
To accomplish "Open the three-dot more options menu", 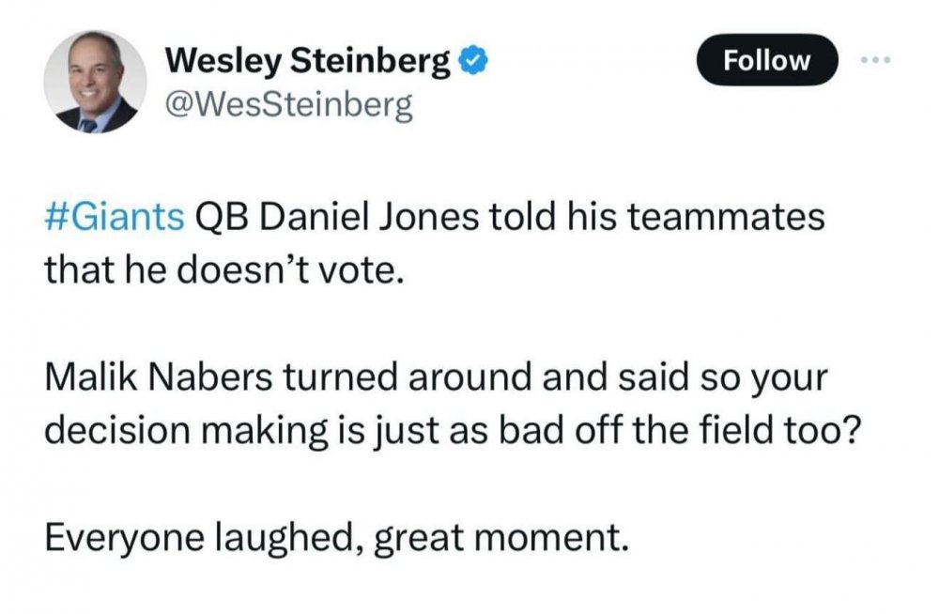I will click(x=873, y=60).
